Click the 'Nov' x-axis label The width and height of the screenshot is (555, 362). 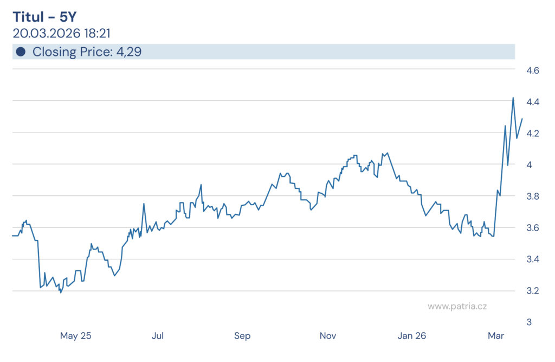point(328,336)
